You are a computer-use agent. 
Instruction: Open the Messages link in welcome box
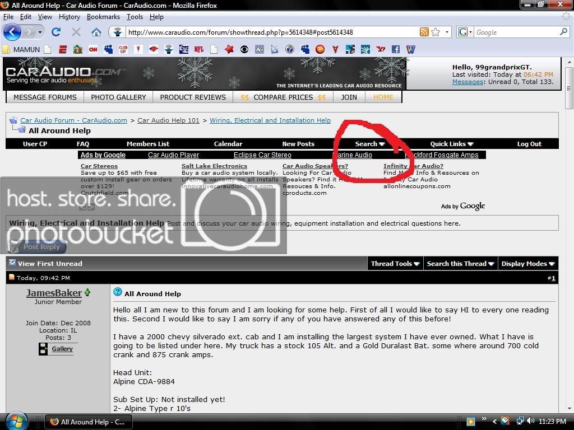[467, 82]
